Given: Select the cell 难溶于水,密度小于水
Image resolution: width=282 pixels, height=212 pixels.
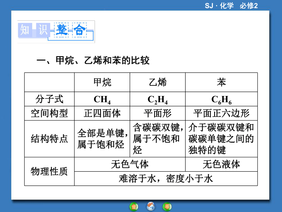Looking at the screenshot, I should 166,179.
